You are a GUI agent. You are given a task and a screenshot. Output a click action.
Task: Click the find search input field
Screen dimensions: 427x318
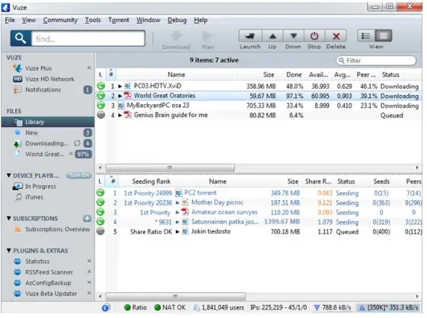coord(88,39)
